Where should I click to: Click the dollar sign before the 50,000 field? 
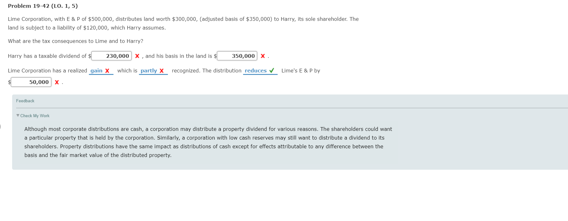point(9,82)
